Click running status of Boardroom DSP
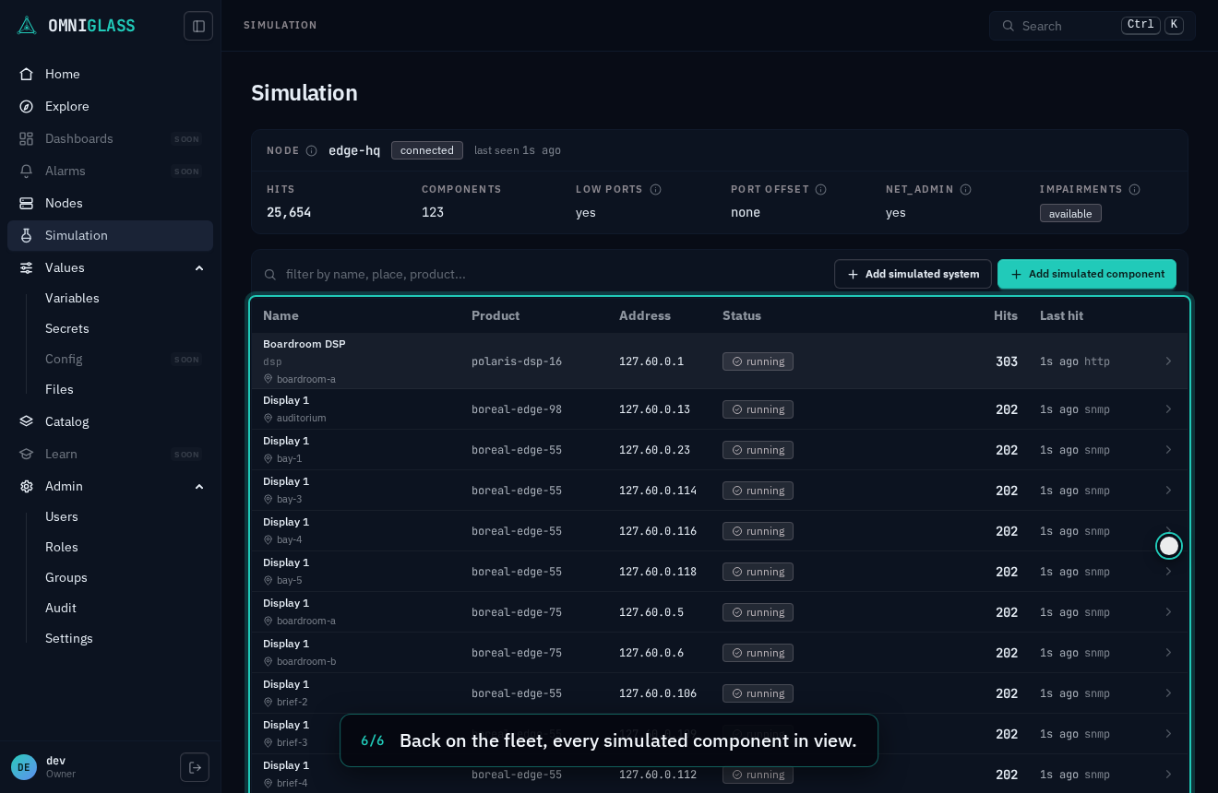This screenshot has width=1218, height=793. pos(758,361)
